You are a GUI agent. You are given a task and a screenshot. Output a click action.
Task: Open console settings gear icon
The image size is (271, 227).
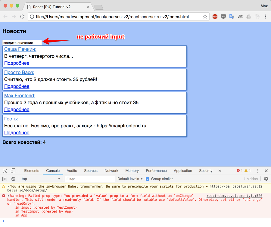(x=266, y=179)
